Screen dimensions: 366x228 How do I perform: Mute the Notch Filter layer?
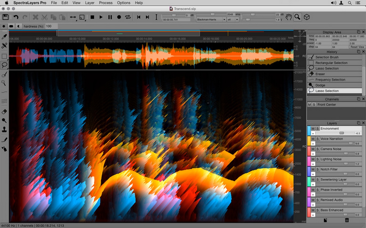tap(313, 169)
